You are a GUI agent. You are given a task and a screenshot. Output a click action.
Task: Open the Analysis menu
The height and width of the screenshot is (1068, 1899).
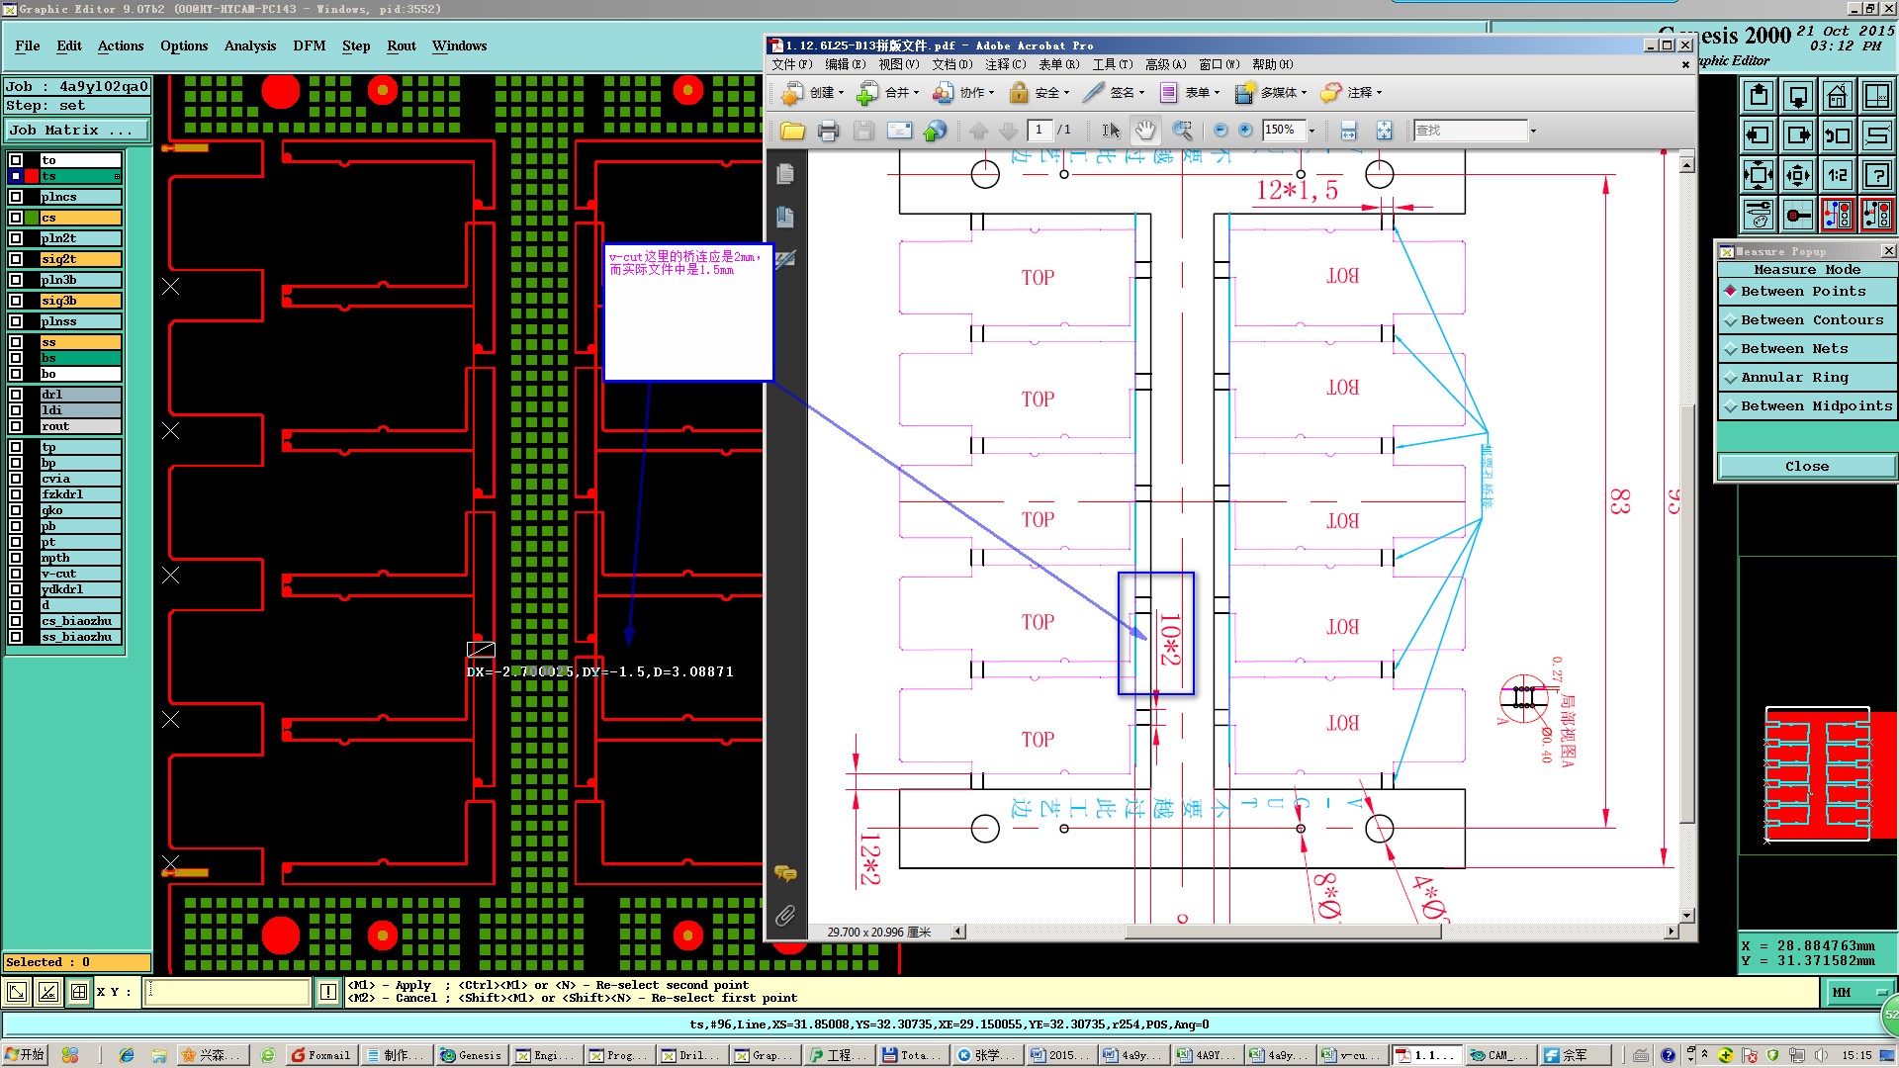pyautogui.click(x=249, y=46)
